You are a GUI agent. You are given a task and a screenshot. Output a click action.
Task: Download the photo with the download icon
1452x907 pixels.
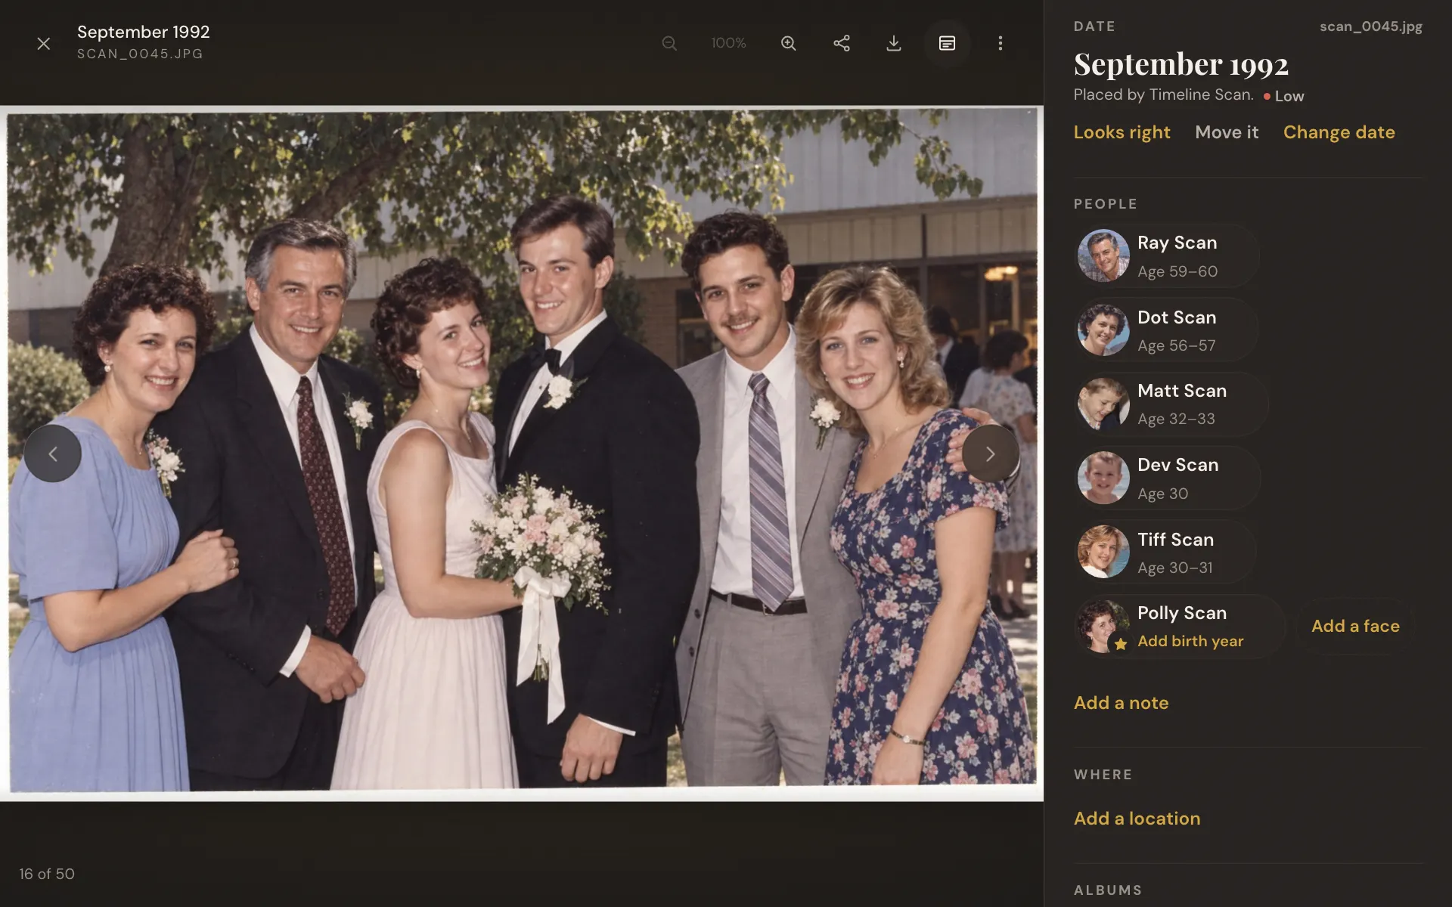894,43
